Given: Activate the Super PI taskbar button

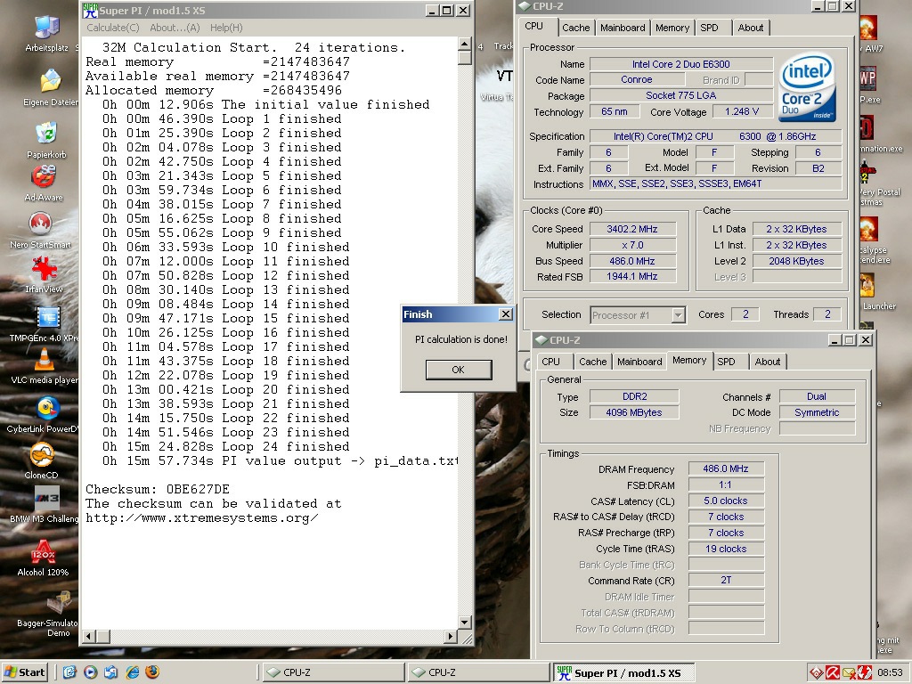Looking at the screenshot, I should pos(623,672).
